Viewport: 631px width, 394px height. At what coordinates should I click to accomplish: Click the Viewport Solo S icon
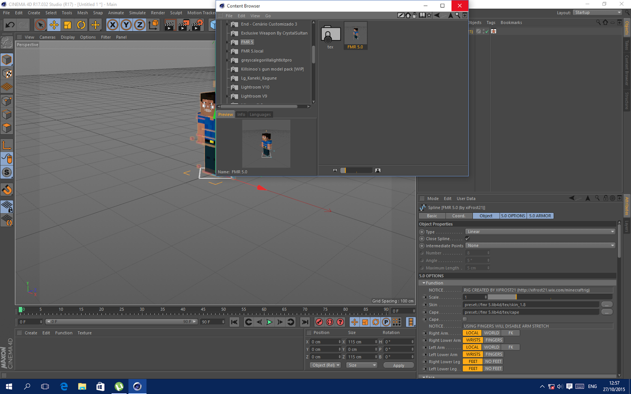7,173
